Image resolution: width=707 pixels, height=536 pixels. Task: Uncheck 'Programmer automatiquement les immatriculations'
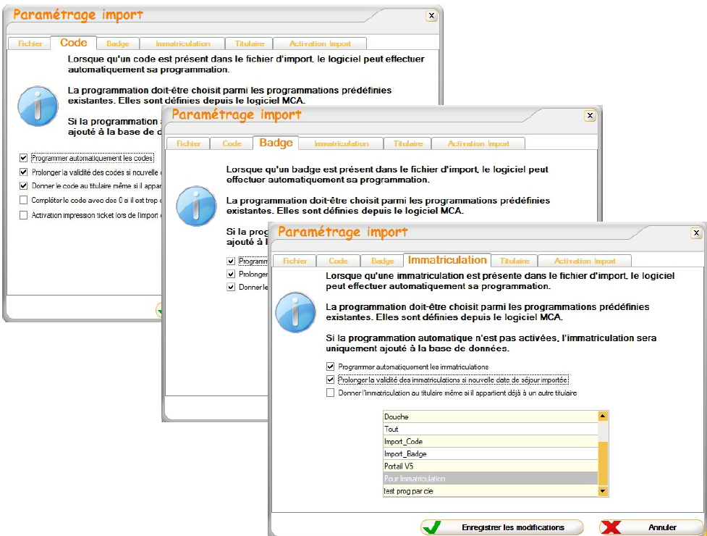pos(331,367)
